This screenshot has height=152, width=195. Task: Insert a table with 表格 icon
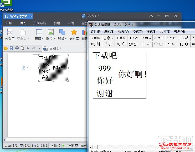(39, 33)
